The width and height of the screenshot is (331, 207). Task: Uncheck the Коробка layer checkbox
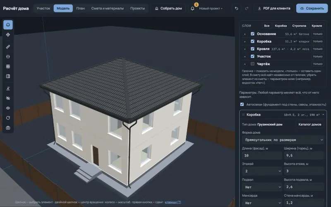(x=252, y=41)
